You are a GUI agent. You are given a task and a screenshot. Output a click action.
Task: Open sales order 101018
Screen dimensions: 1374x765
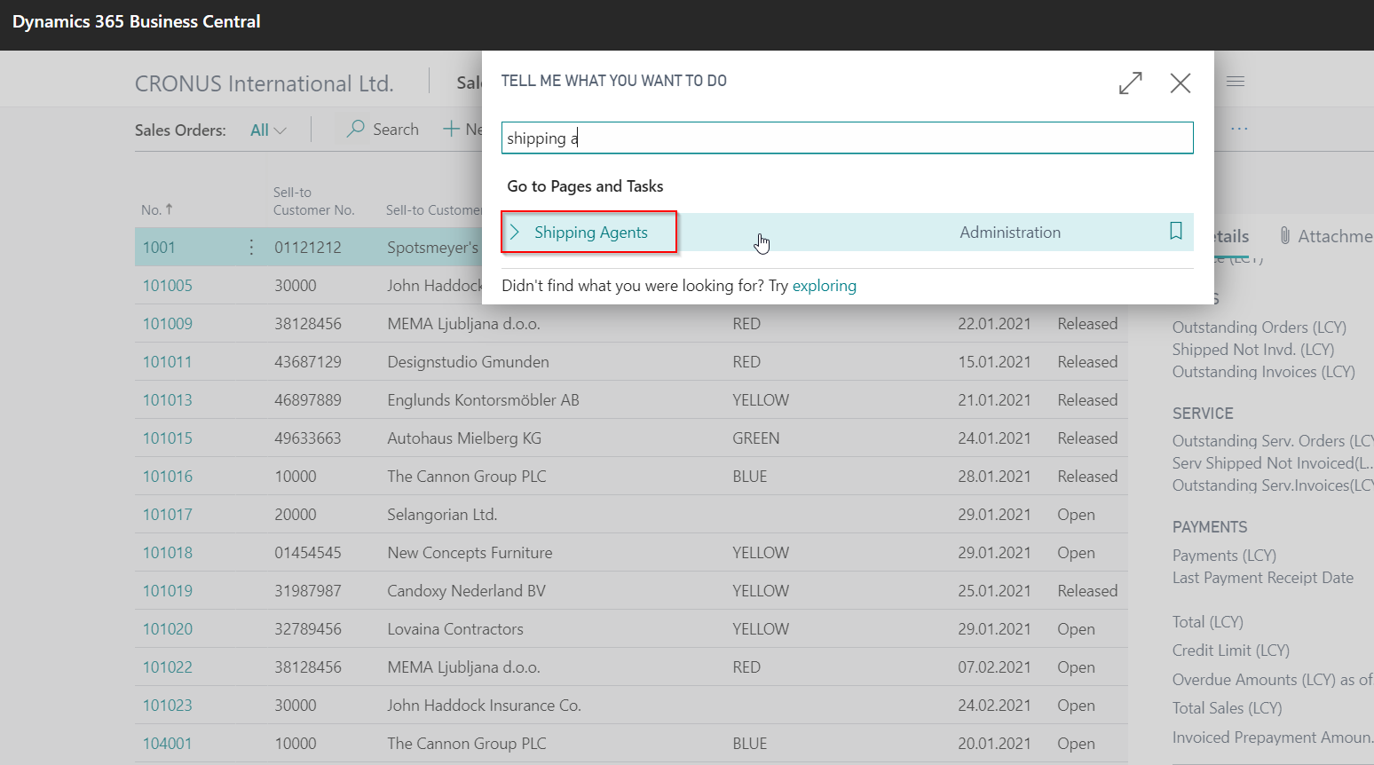click(168, 553)
